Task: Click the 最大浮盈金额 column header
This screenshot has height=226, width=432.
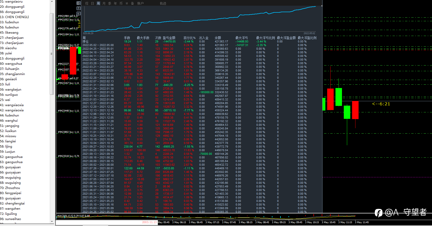Action: (x=286, y=38)
